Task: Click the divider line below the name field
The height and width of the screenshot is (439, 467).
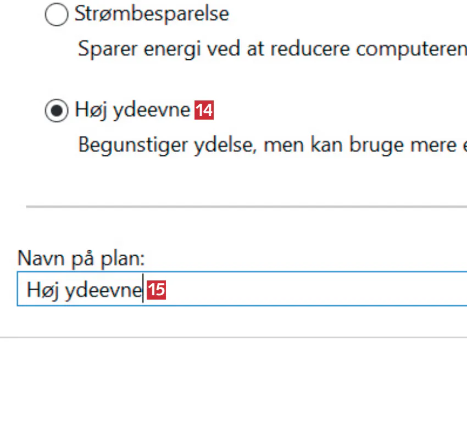Action: 233,337
